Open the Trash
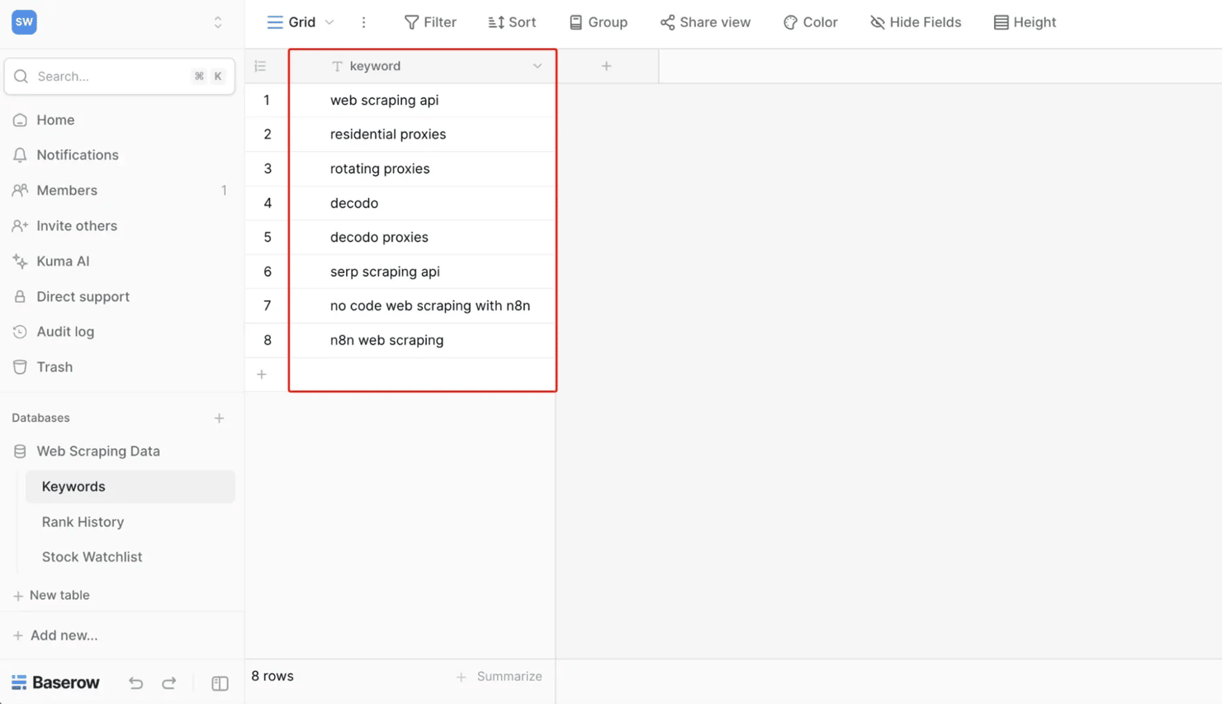The image size is (1222, 704). (54, 367)
